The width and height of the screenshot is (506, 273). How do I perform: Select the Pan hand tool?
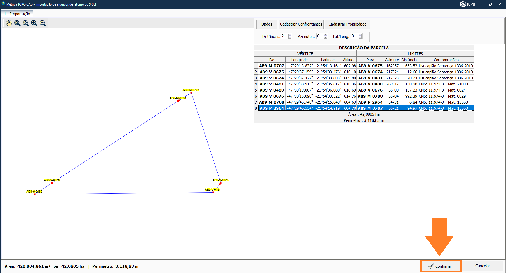tap(9, 23)
